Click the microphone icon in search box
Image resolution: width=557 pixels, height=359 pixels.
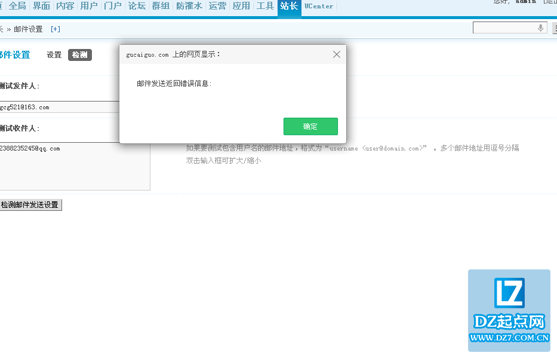pos(540,27)
